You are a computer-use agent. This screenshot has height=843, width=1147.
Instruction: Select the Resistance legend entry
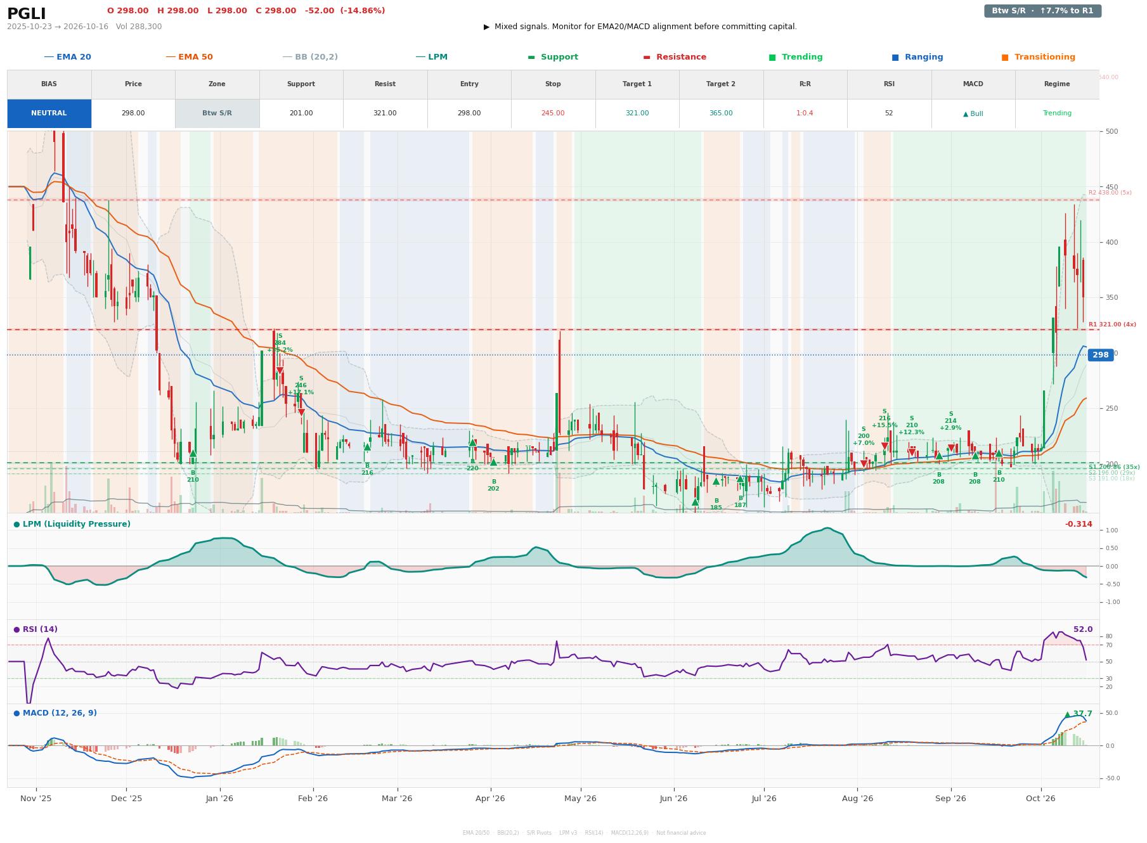tap(675, 57)
